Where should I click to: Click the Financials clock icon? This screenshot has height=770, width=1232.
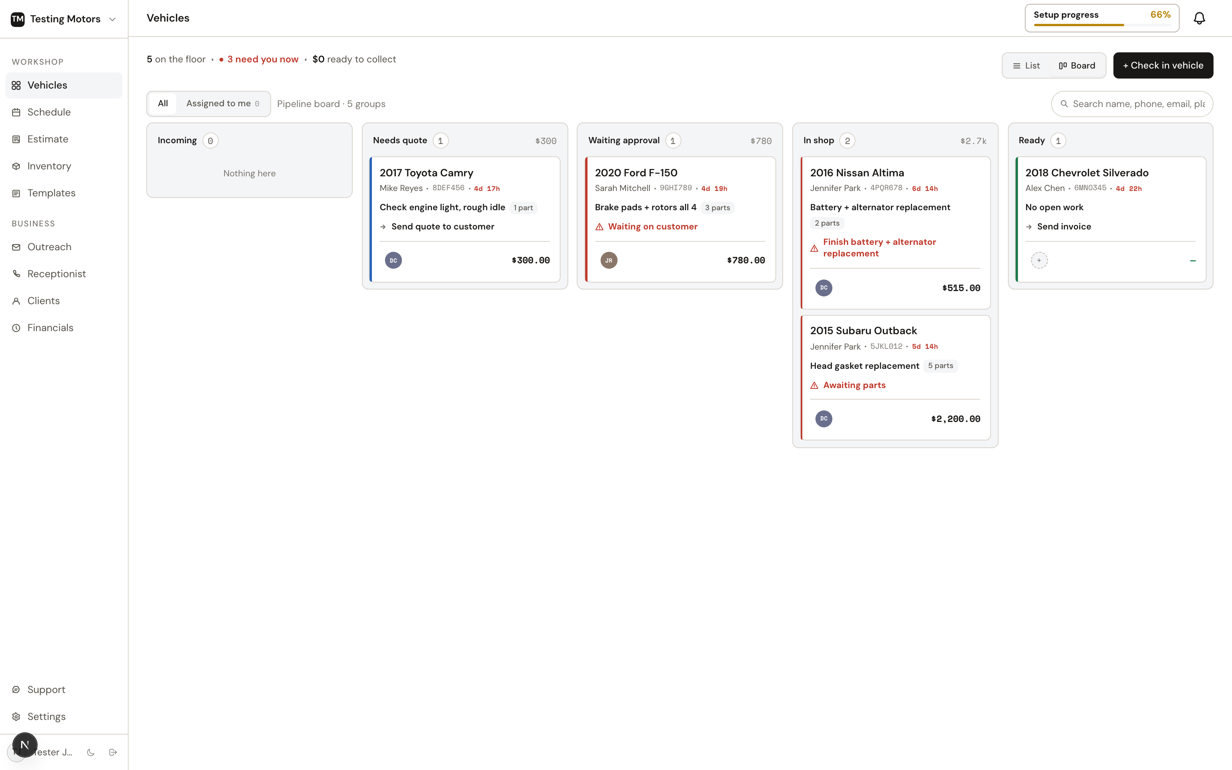coord(16,328)
